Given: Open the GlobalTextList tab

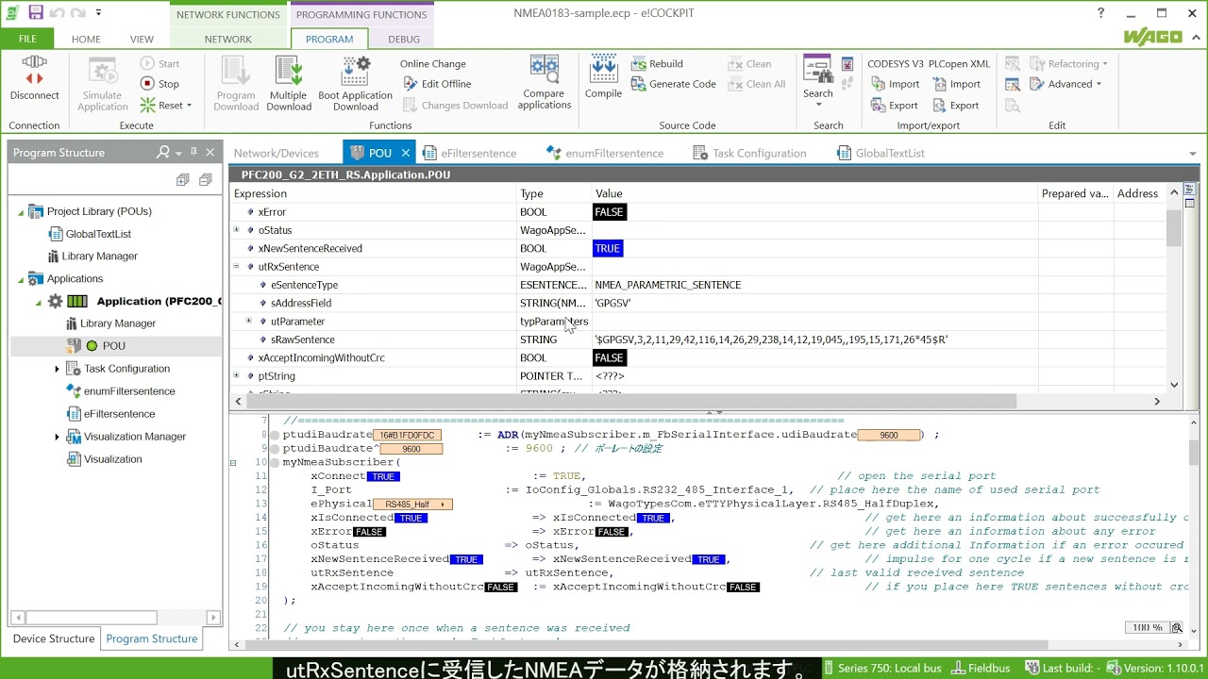Looking at the screenshot, I should (x=881, y=153).
